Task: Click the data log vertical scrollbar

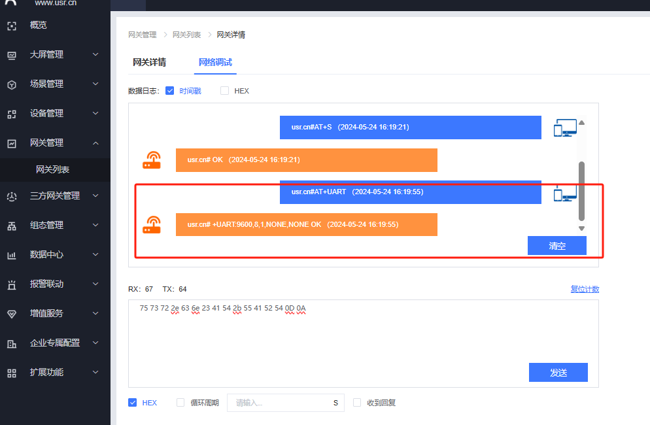Action: click(581, 190)
